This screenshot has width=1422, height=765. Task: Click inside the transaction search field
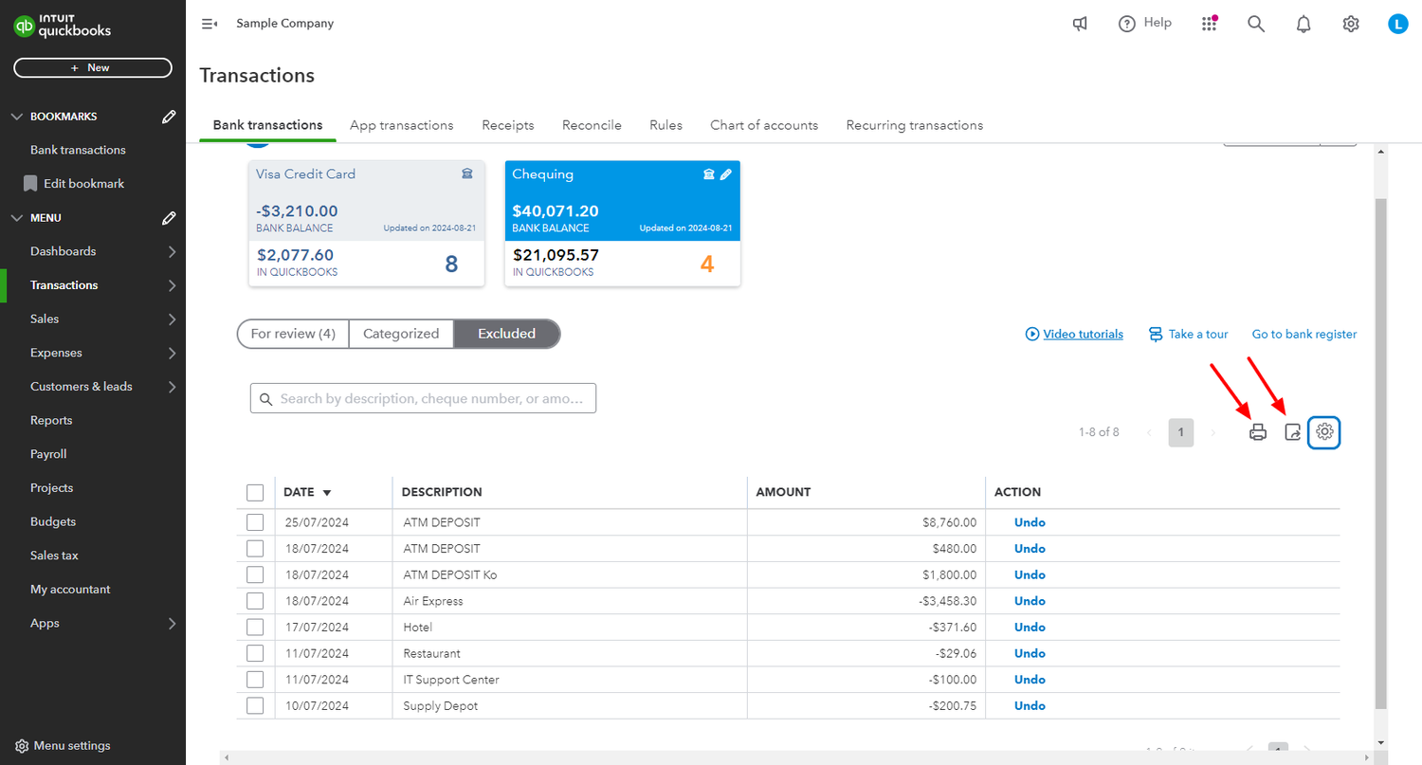point(422,397)
